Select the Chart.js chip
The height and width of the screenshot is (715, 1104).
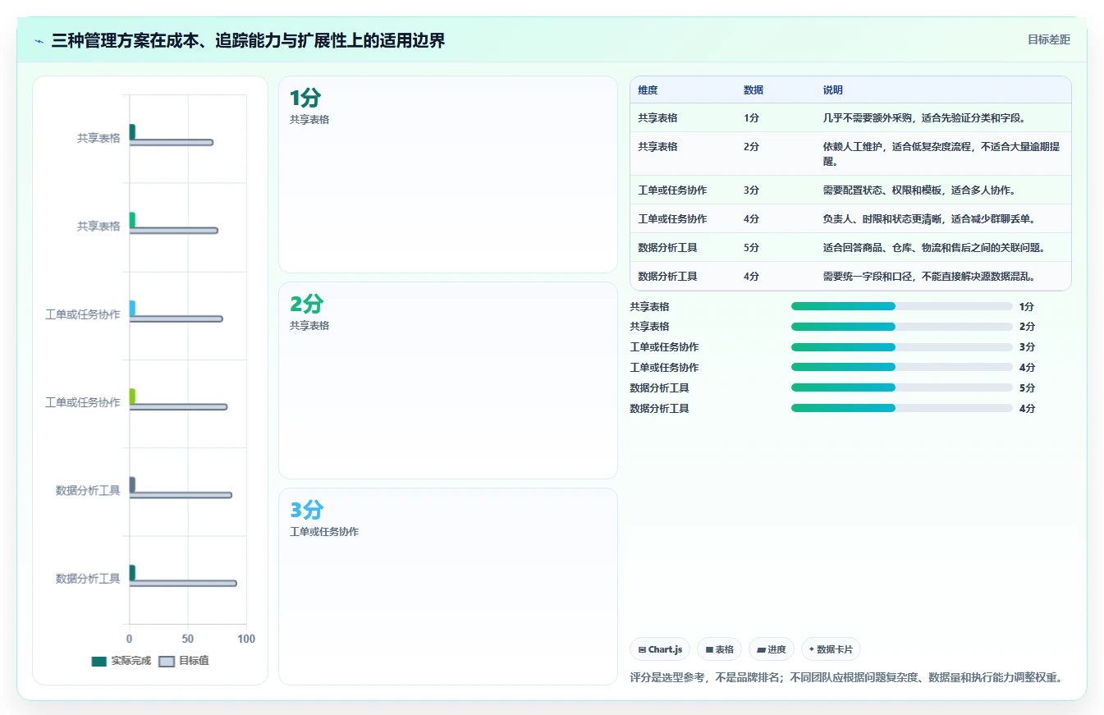(660, 649)
